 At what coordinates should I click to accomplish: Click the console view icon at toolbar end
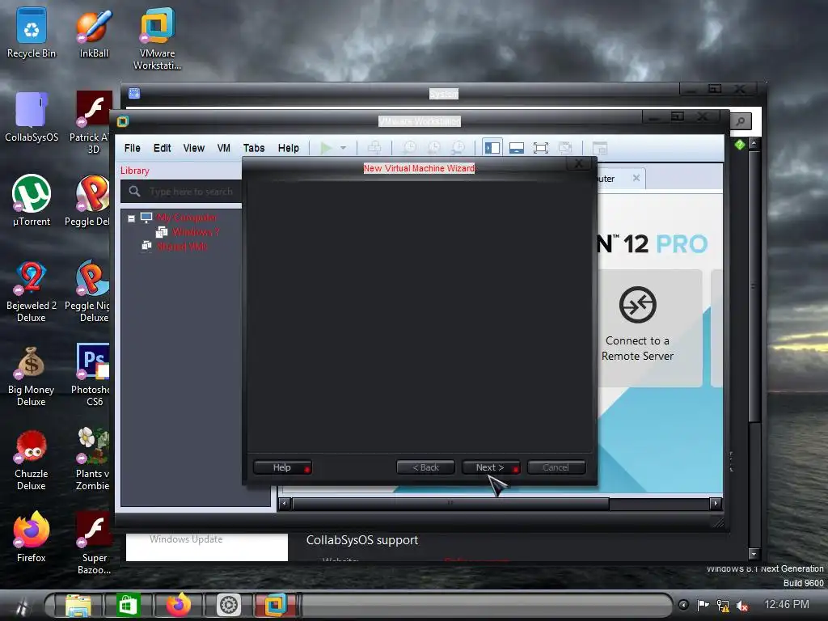coord(600,149)
